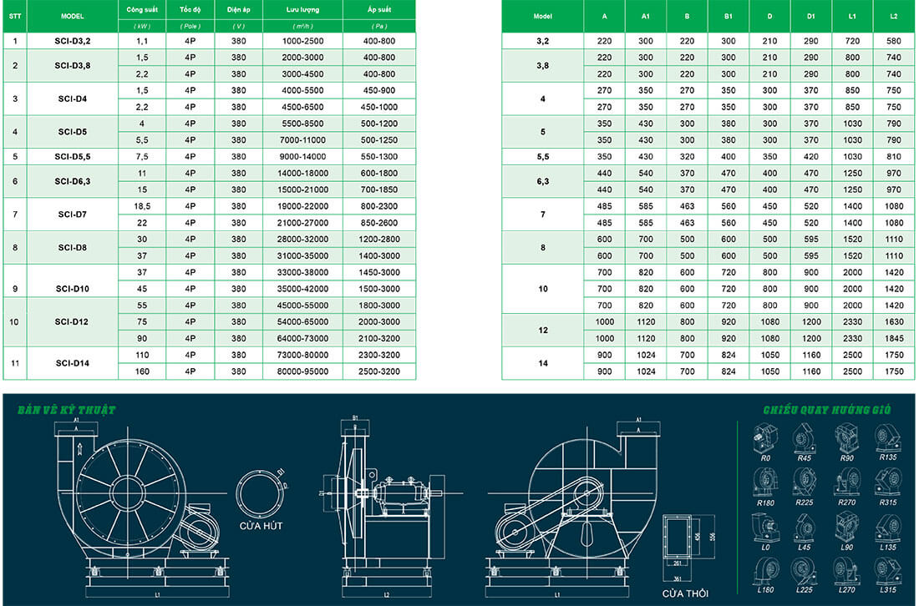
Task: Select the R135 fan orientation icon
Action: [x=887, y=437]
